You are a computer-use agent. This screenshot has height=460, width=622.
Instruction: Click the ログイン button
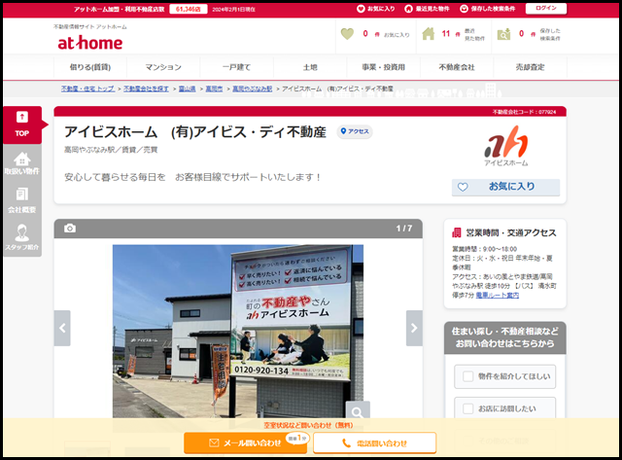point(546,8)
